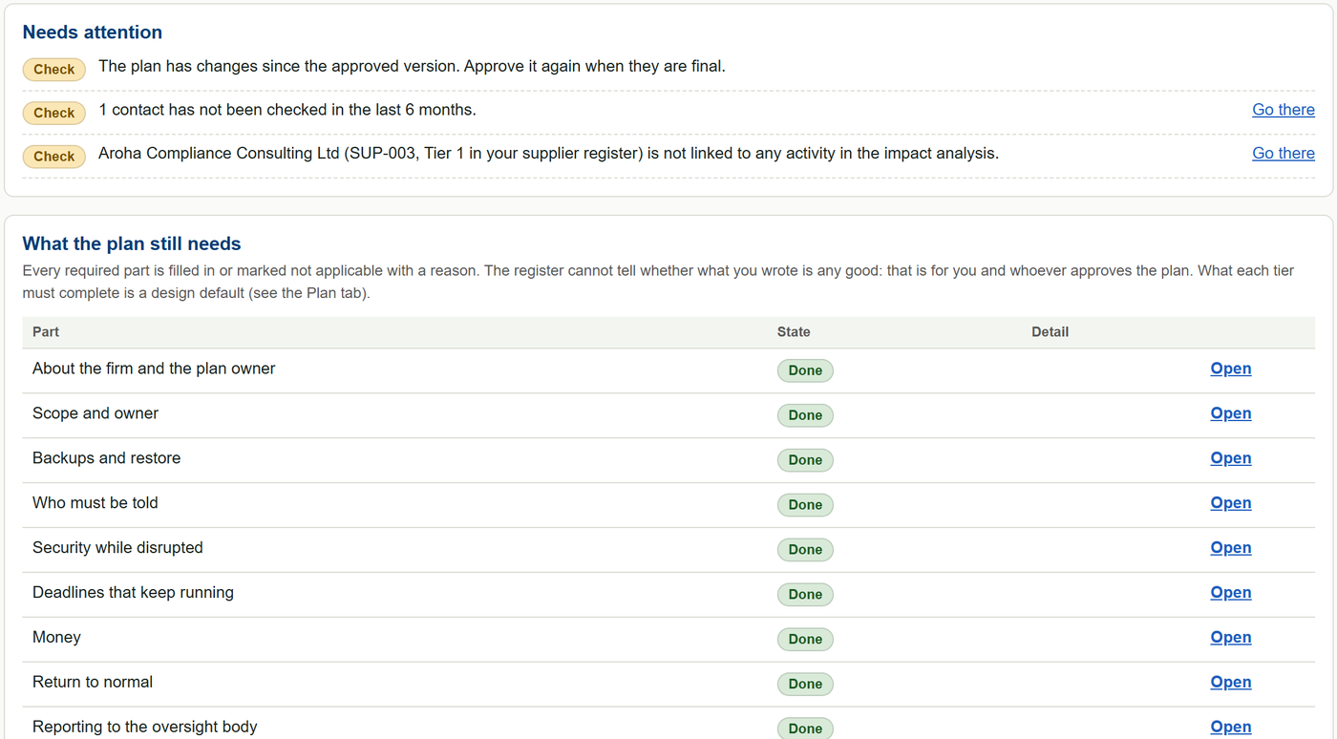Click Done badge for Money row
This screenshot has height=739, width=1337.
[x=805, y=640]
